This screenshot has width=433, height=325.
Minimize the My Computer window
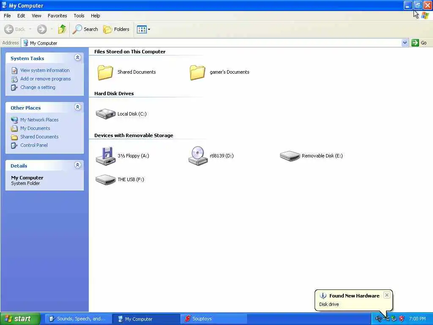408,5
